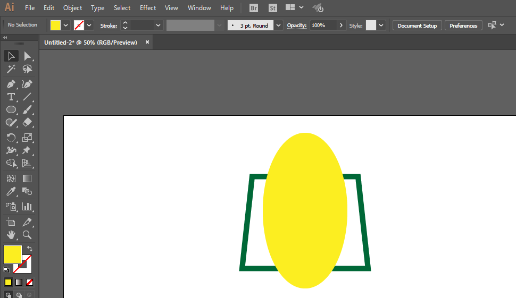The height and width of the screenshot is (298, 516).
Task: Open the 3 pt. Round brush dropdown
Action: 278,25
